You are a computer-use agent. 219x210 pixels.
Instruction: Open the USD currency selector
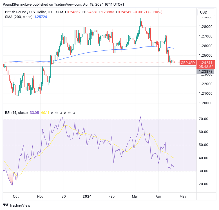204,12
